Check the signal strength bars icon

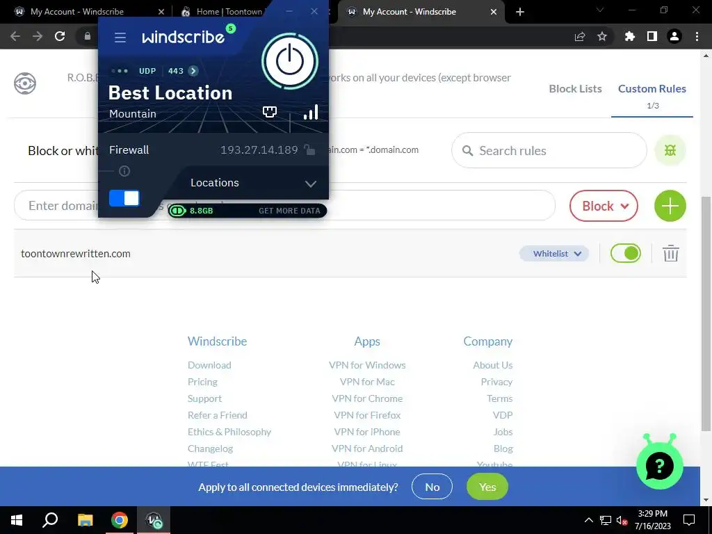[311, 112]
